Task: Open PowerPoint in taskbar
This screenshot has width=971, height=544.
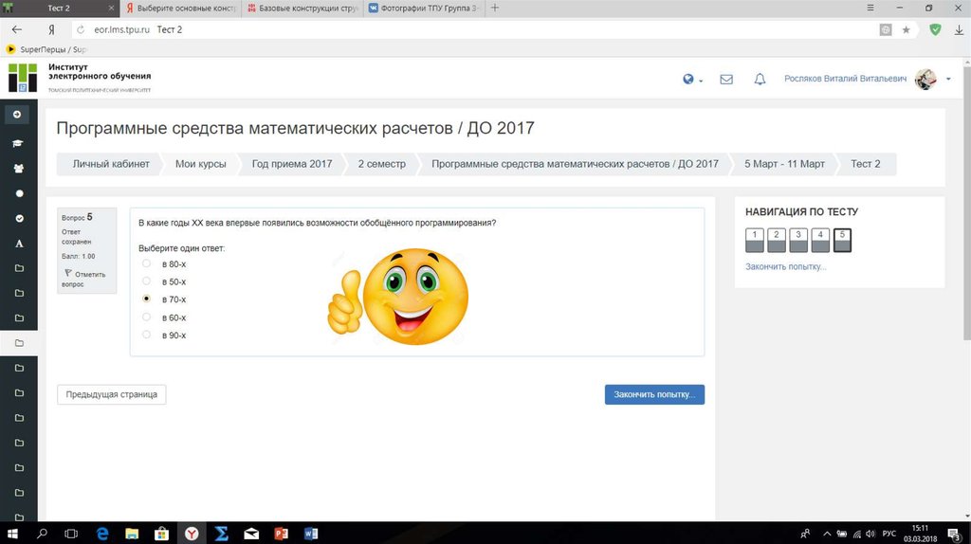Action: tap(281, 534)
